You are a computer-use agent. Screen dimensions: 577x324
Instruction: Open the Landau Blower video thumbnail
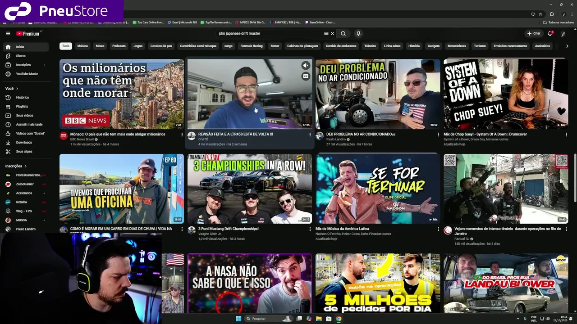point(506,283)
